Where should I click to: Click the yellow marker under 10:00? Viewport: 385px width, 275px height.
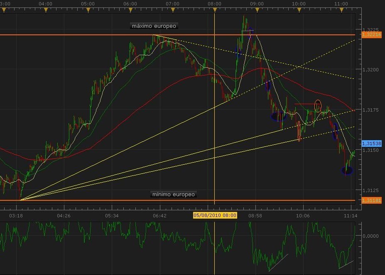tap(299, 10)
